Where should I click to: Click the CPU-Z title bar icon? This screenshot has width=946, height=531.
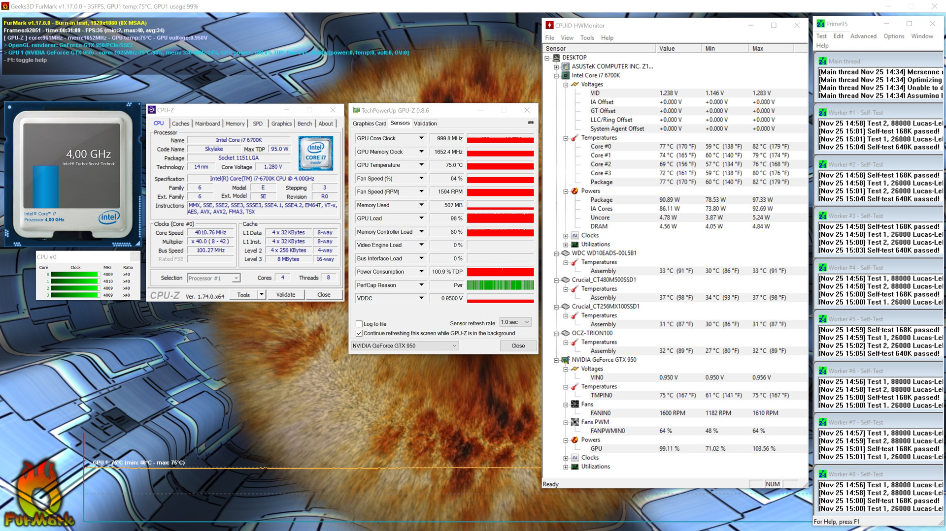point(152,110)
